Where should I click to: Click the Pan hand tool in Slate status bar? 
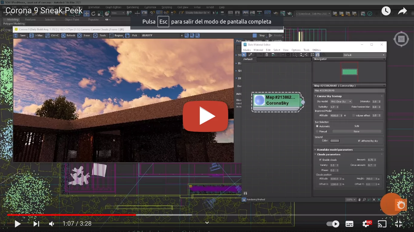360,200
